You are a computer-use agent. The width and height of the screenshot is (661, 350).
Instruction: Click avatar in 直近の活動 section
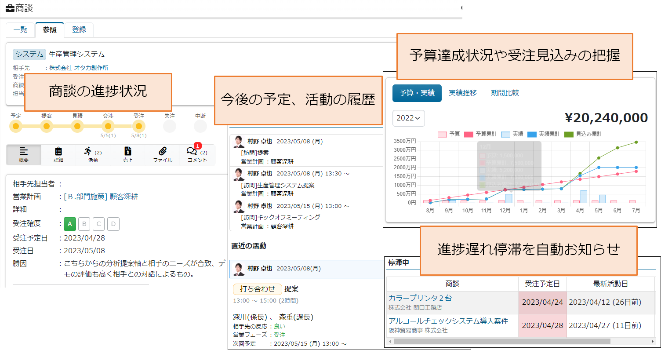tap(239, 269)
